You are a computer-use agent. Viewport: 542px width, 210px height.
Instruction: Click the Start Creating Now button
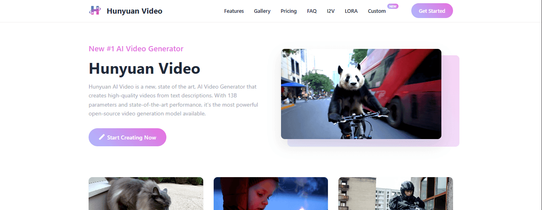coord(127,137)
